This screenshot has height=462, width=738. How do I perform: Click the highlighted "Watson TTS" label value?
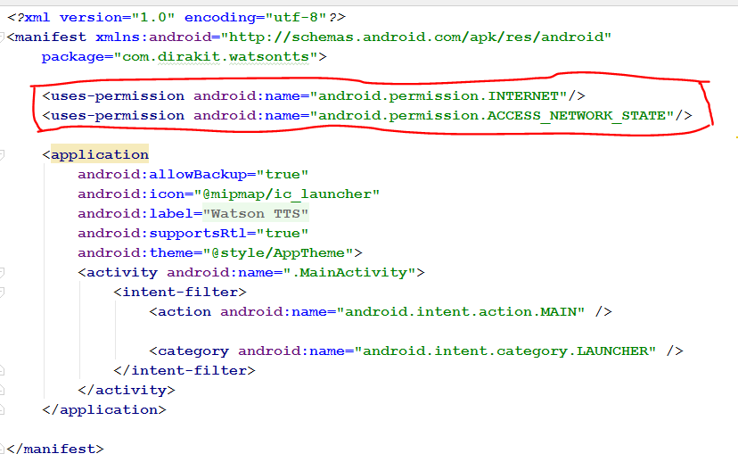(x=255, y=213)
